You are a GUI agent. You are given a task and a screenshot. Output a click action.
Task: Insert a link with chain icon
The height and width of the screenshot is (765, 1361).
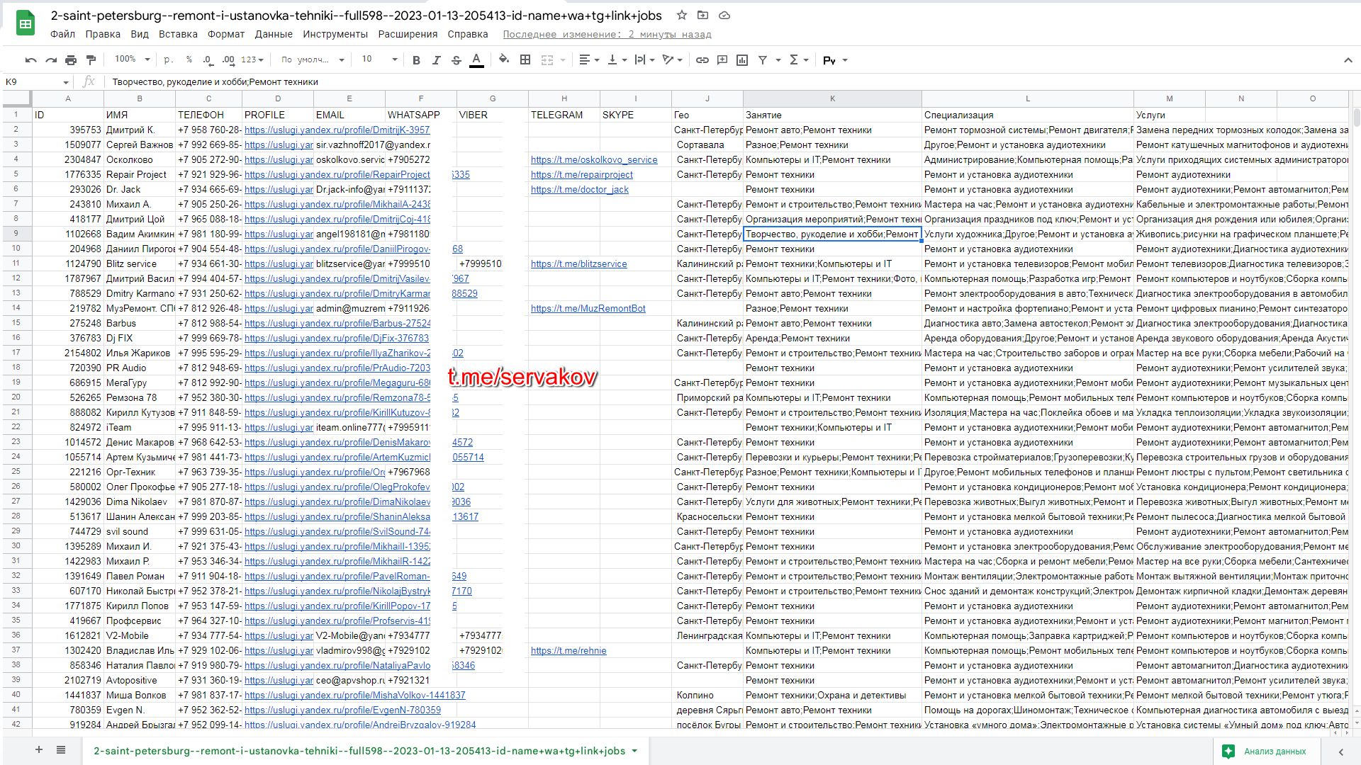(702, 60)
